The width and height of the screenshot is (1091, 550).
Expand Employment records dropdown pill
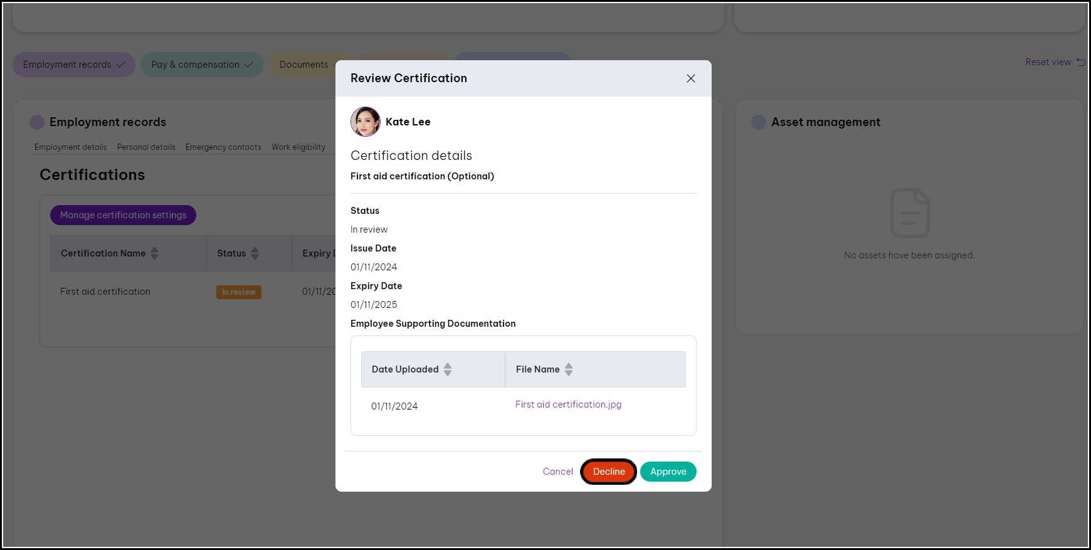coord(74,65)
